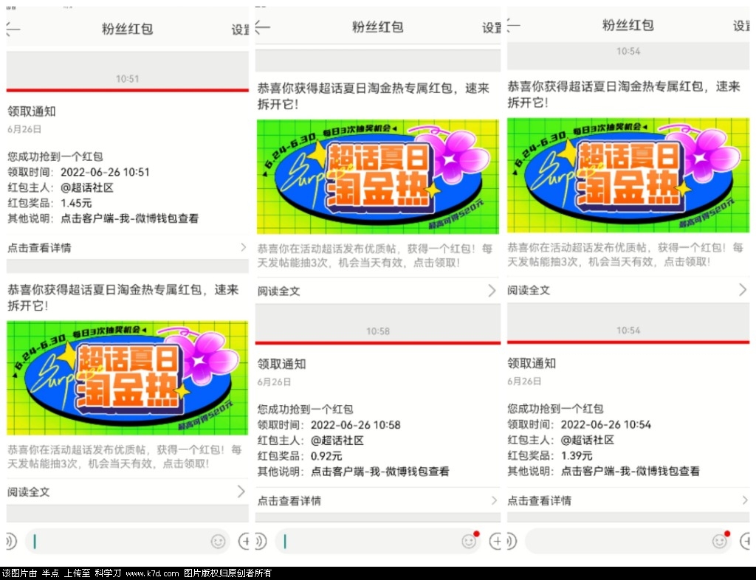This screenshot has width=756, height=580.
Task: Tap 粉丝红包 title in left screen
Action: click(x=127, y=29)
